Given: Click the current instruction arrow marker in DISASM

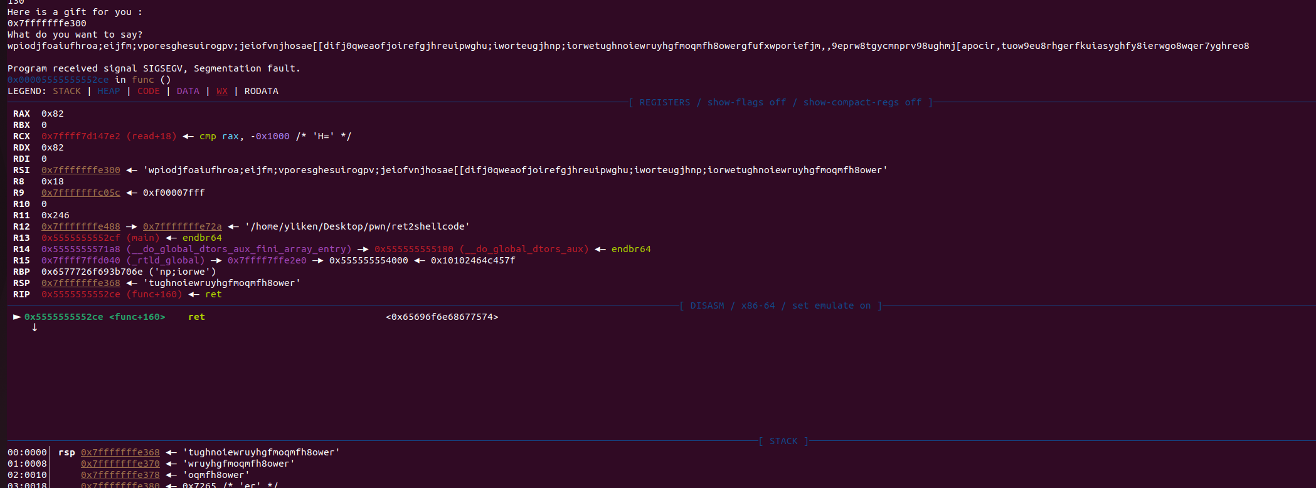Looking at the screenshot, I should (17, 317).
